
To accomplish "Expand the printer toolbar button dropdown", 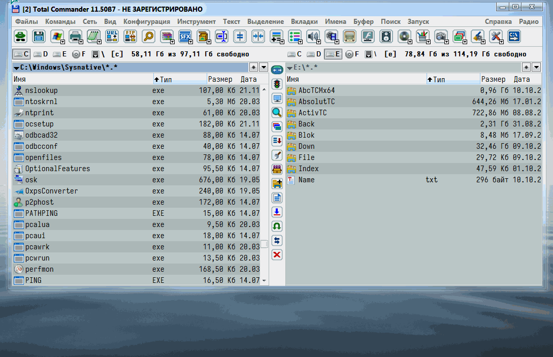I will point(81,42).
